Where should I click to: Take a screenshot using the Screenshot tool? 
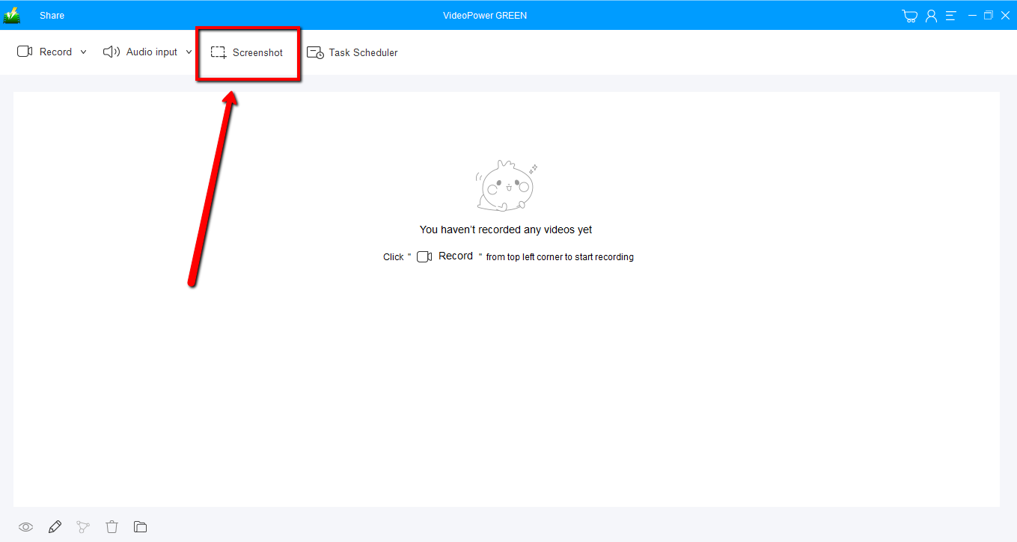point(248,52)
